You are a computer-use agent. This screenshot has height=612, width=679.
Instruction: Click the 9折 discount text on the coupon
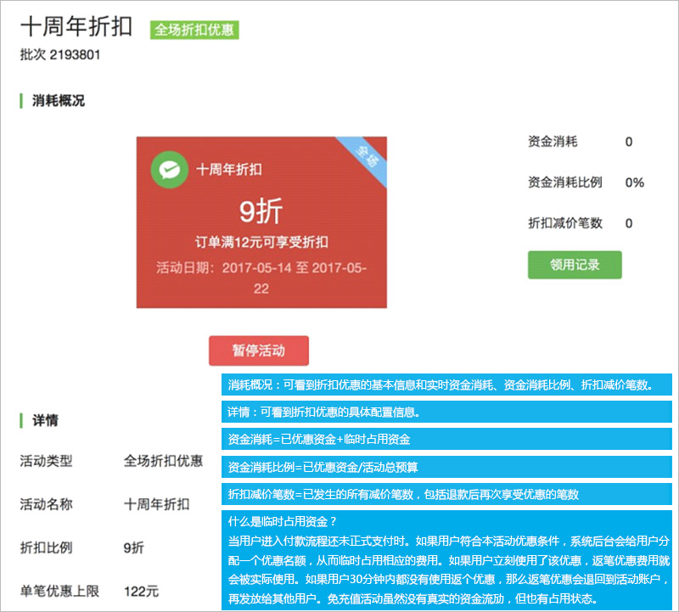[261, 211]
